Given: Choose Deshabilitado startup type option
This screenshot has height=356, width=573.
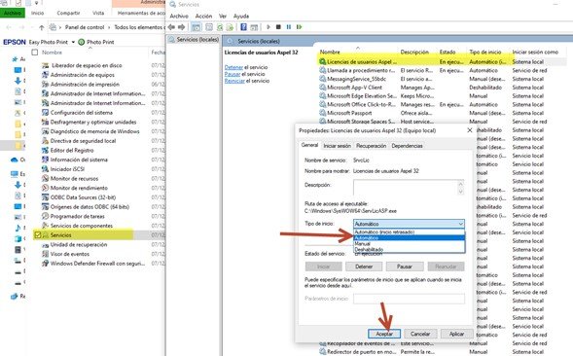Looking at the screenshot, I should (409, 250).
